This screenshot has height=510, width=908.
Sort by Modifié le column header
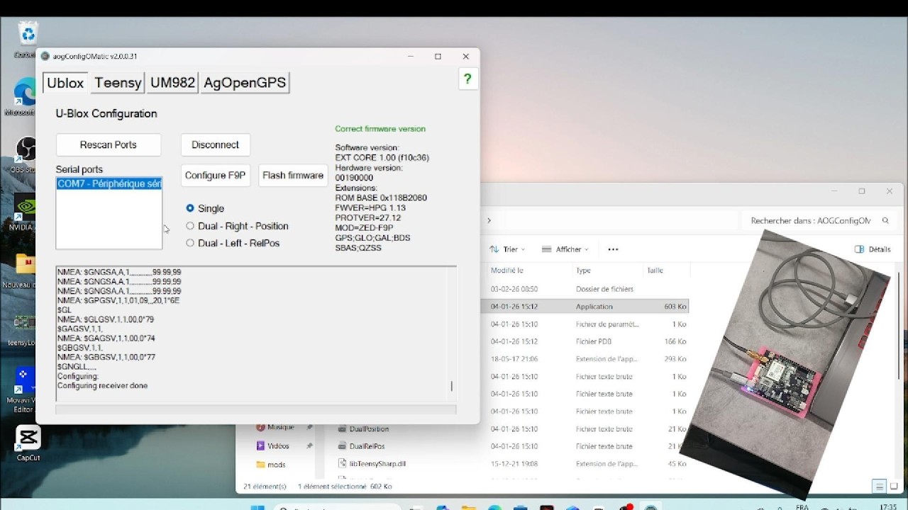click(507, 271)
